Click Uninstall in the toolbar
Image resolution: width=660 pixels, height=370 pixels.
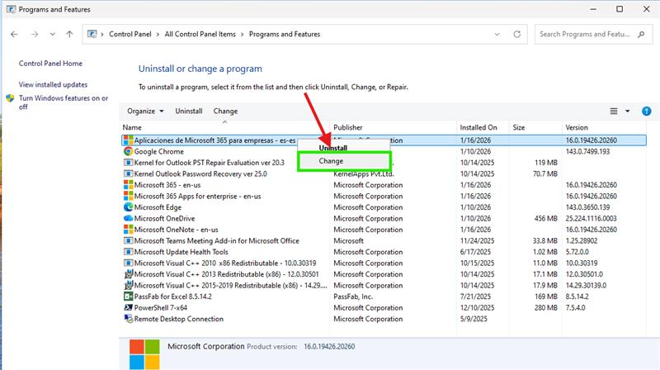click(x=189, y=111)
